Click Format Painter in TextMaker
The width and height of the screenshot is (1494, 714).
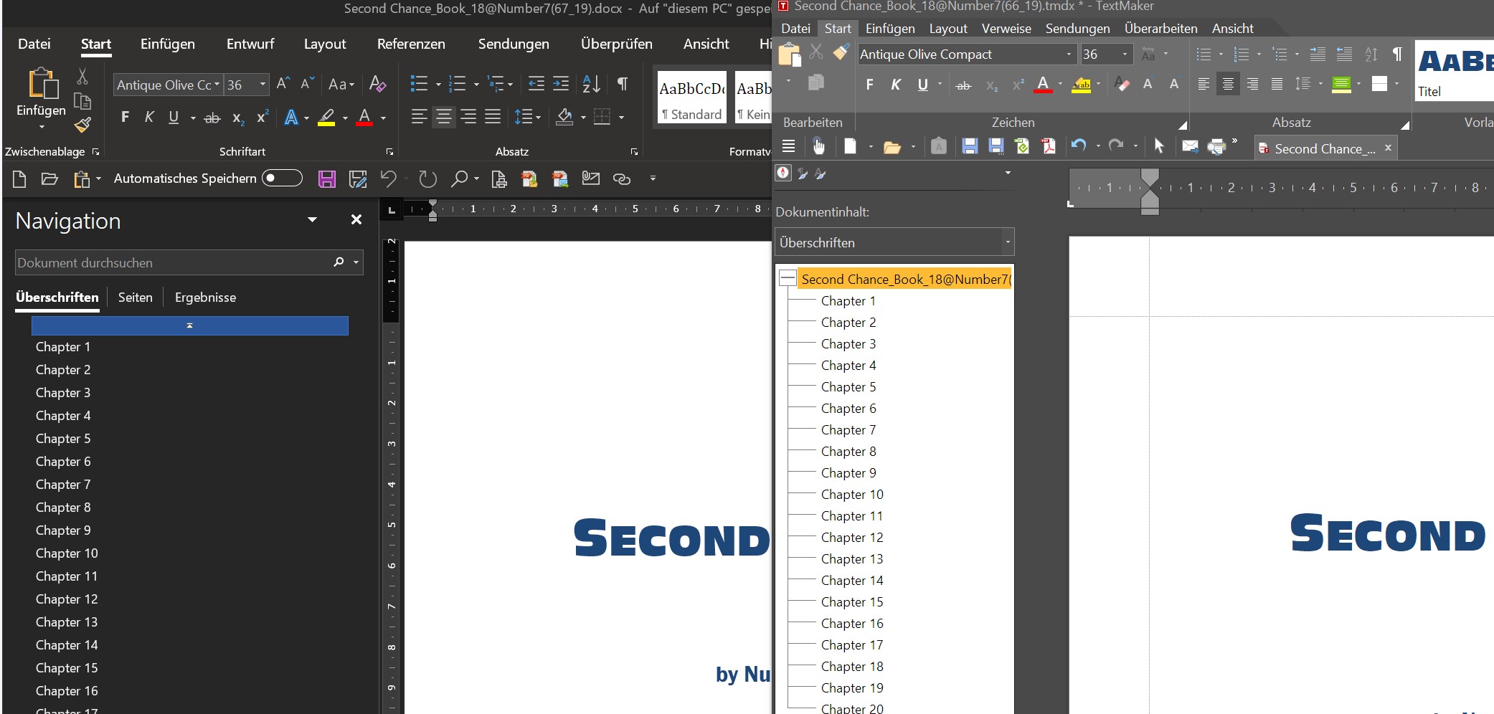pyautogui.click(x=841, y=52)
